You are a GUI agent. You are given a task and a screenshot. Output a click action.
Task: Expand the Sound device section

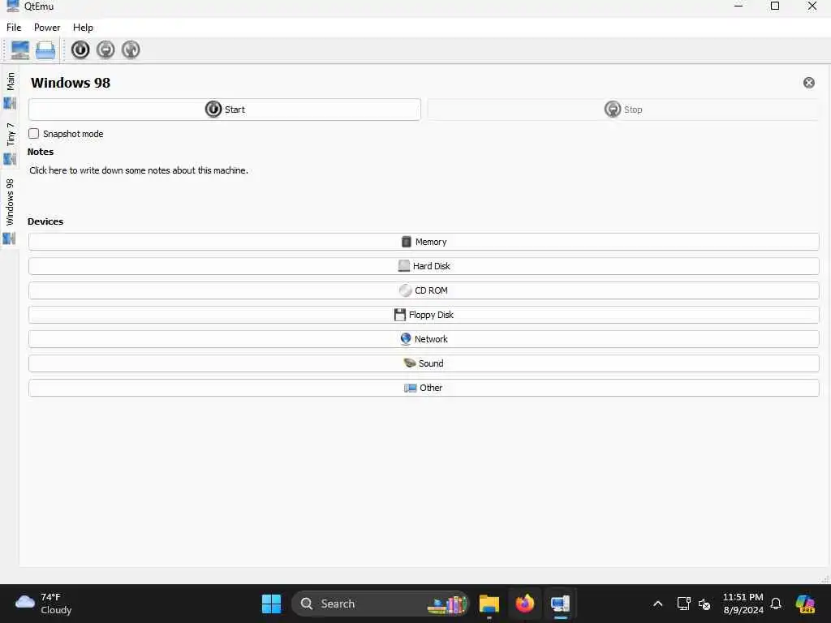[424, 363]
